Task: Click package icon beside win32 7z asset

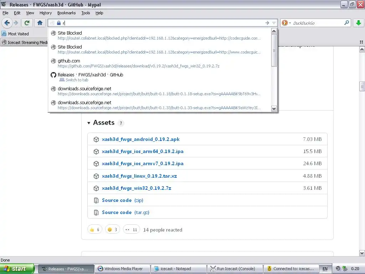Action: click(x=96, y=188)
